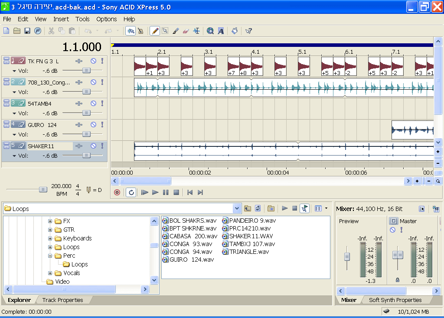The height and width of the screenshot is (318, 444).
Task: Click the What's This help icon
Action: [248, 31]
